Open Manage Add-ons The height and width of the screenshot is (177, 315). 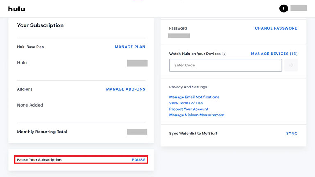(x=126, y=89)
